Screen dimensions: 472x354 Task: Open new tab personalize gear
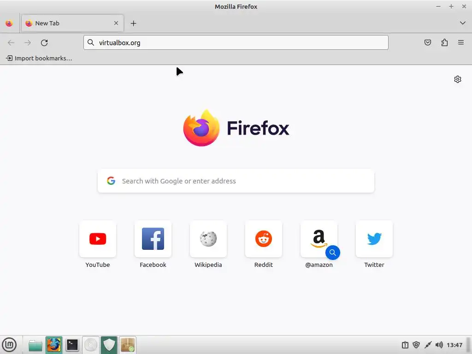[458, 79]
